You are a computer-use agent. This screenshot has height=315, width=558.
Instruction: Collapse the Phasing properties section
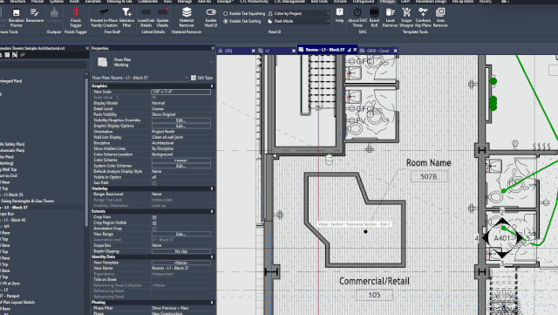point(212,303)
